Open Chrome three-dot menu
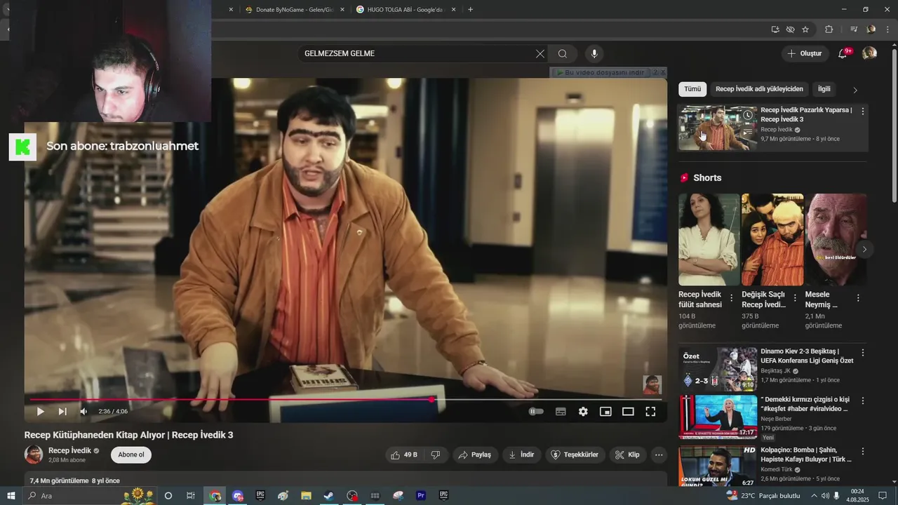This screenshot has width=898, height=505. click(887, 29)
